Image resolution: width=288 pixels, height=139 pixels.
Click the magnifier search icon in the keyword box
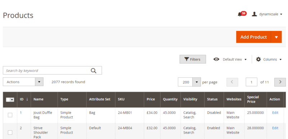coord(94,71)
